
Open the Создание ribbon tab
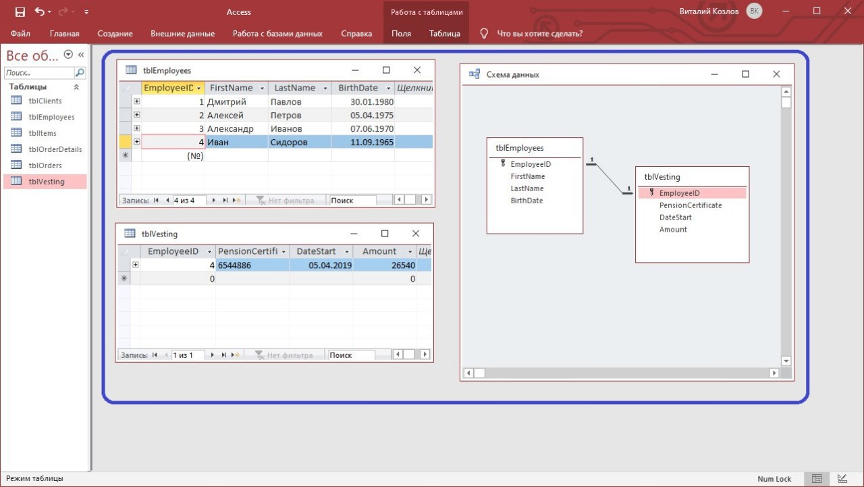coord(115,33)
